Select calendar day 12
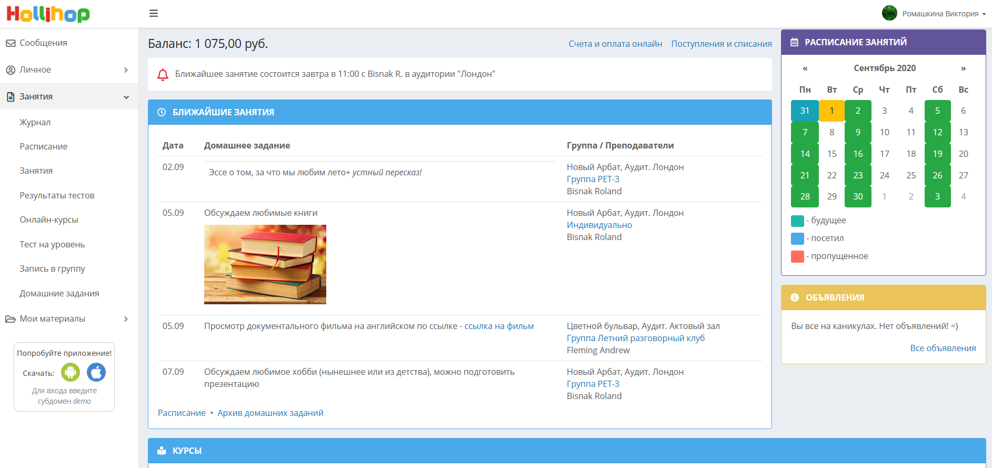This screenshot has width=992, height=468. 937,132
